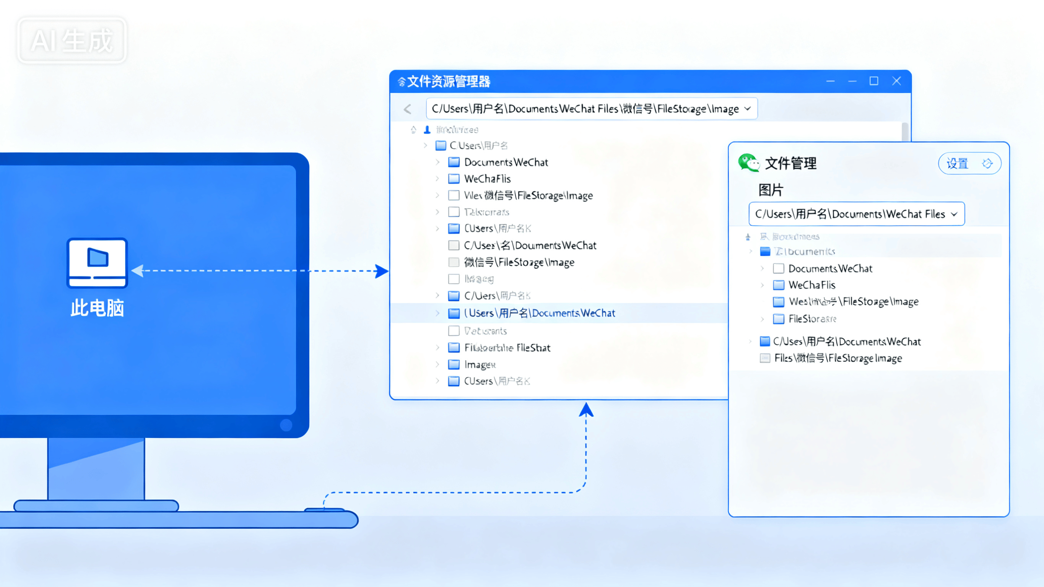
Task: Toggle the checkbox beside C/User\名\DoumentsWeChat
Action: pos(454,245)
